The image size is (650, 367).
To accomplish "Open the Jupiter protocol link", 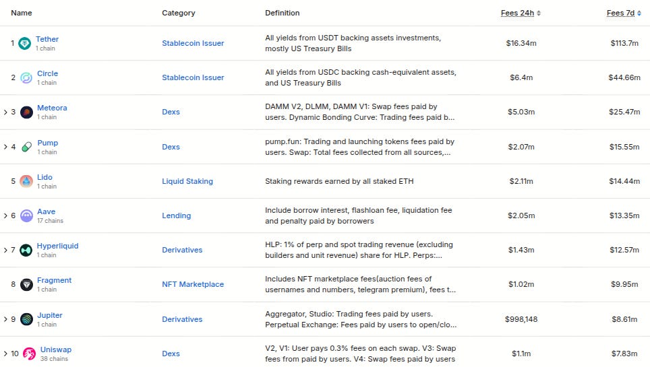I will (49, 314).
